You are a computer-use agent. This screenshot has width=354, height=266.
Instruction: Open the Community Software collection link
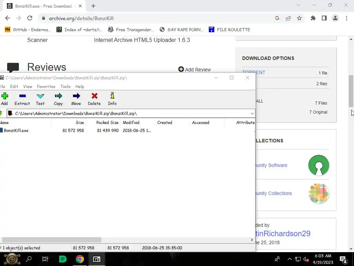pyautogui.click(x=271, y=165)
